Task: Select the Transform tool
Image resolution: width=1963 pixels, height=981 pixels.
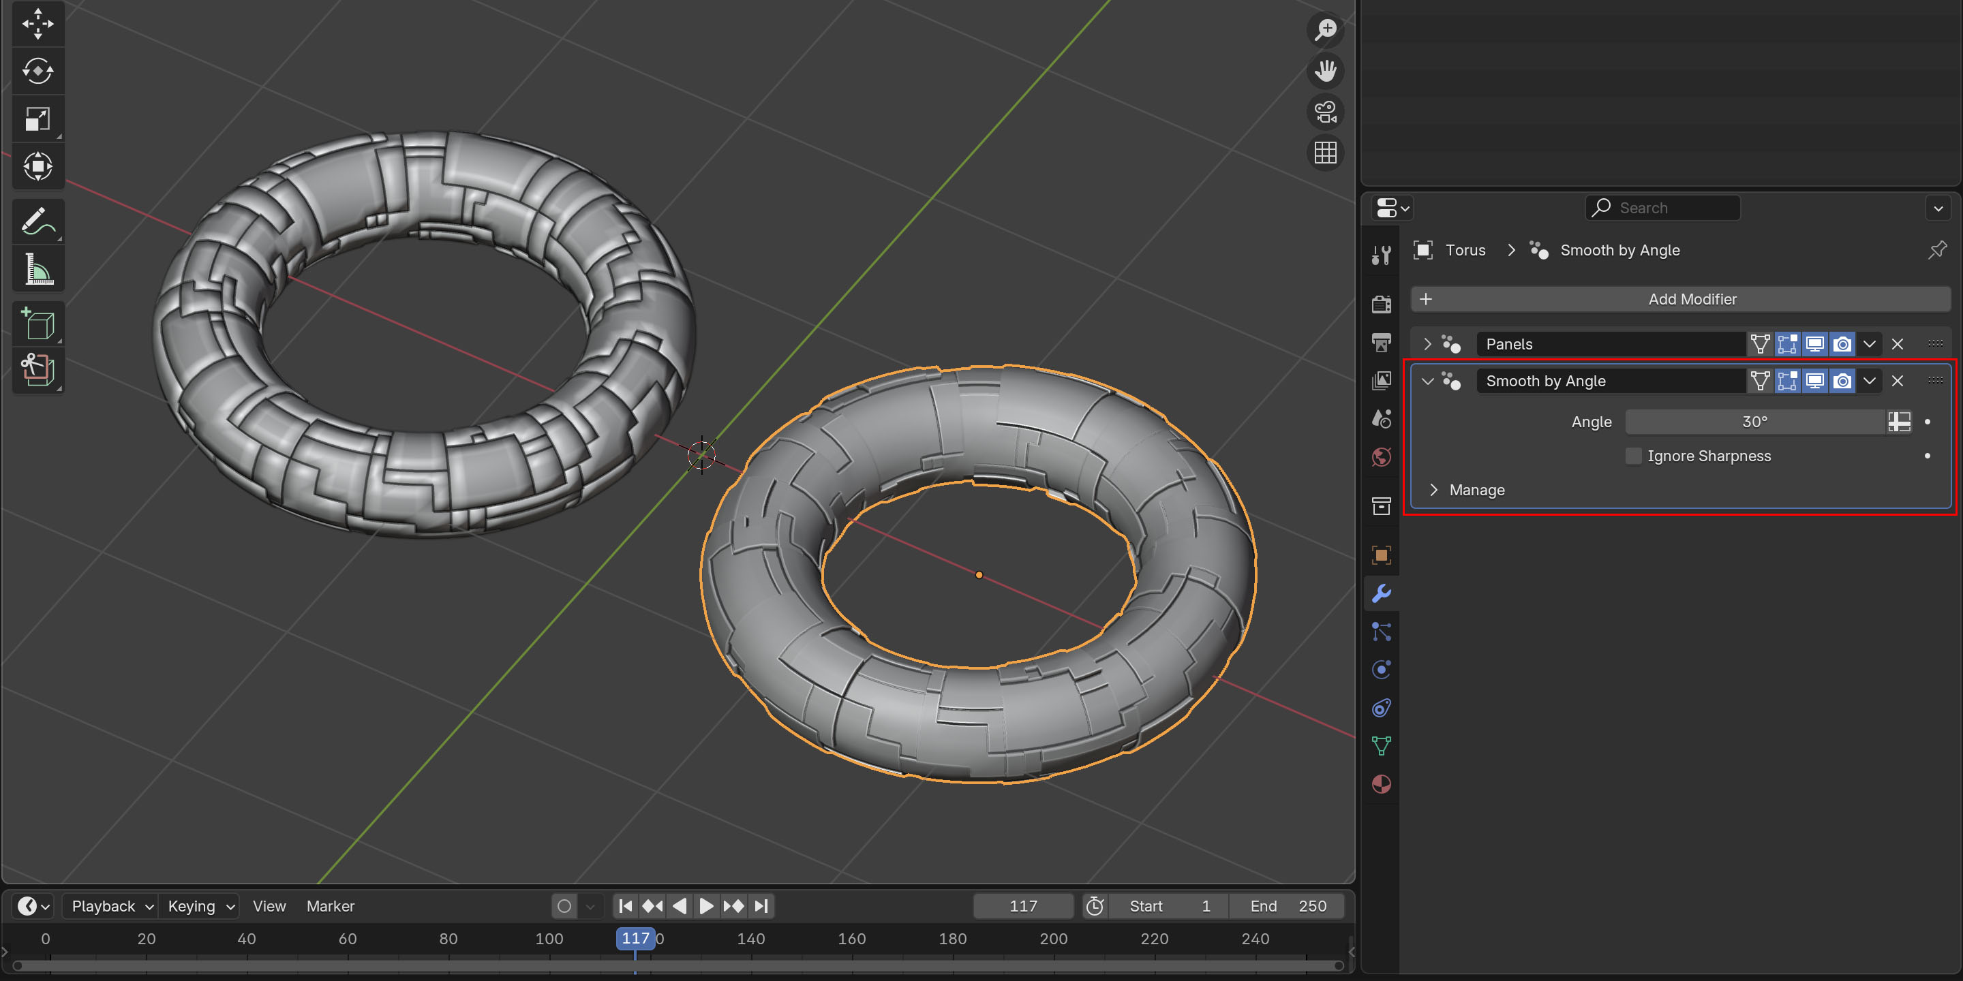Action: coord(37,166)
